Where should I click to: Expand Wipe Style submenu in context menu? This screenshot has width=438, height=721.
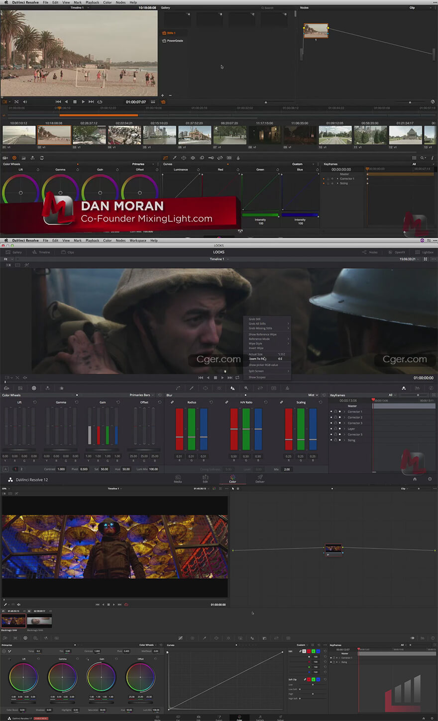coord(267,343)
